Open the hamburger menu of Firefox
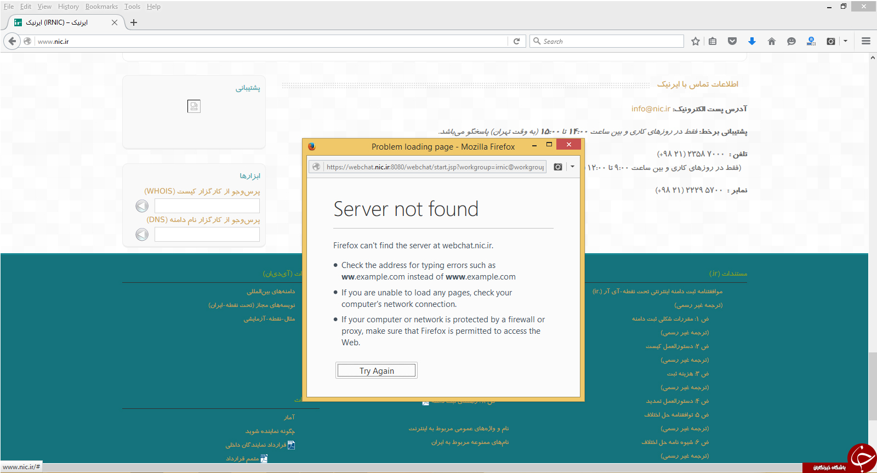 pyautogui.click(x=866, y=41)
